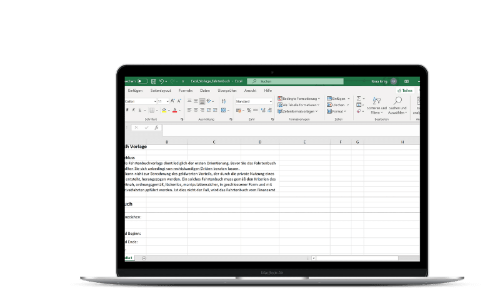Click the Clear eraser icon
The height and width of the screenshot is (306, 500).
(x=359, y=111)
